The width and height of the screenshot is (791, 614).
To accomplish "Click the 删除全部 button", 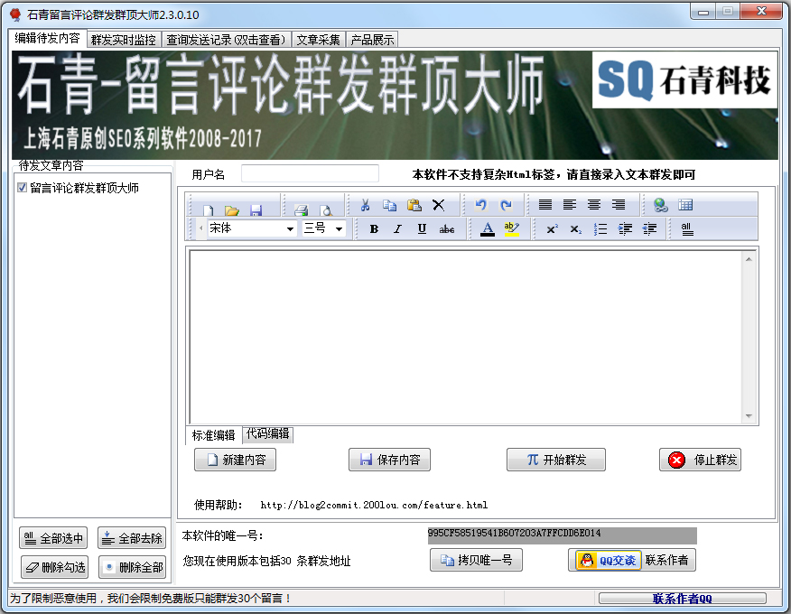I will (132, 567).
